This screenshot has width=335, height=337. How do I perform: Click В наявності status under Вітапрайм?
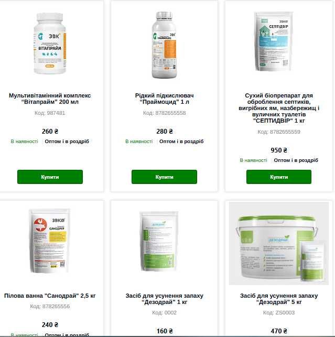tap(24, 142)
